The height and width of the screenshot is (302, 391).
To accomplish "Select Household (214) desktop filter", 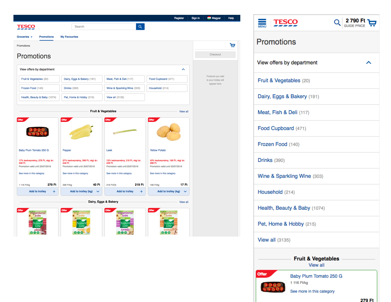I will point(167,88).
